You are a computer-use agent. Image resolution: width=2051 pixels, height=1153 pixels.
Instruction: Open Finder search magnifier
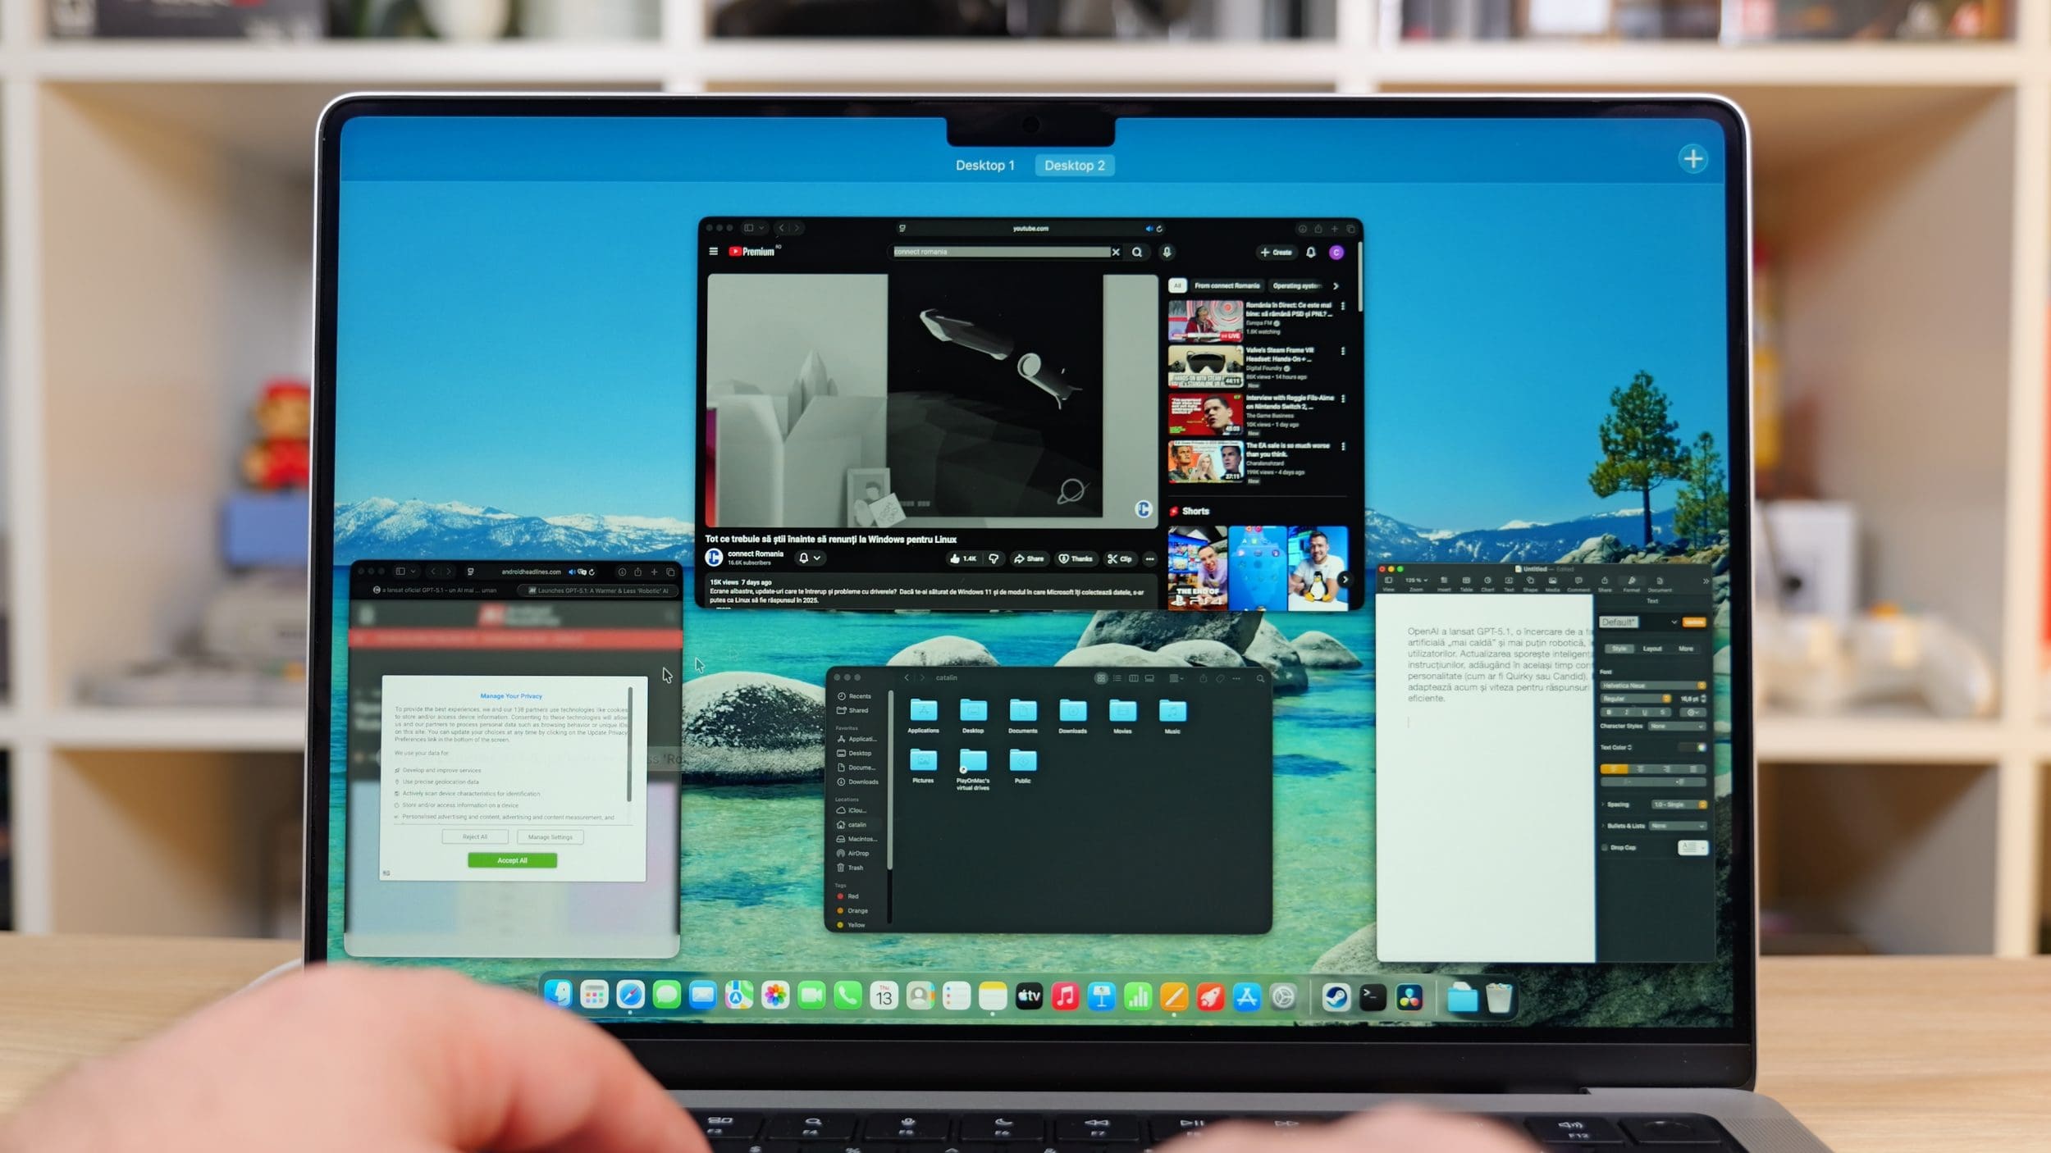(1260, 678)
